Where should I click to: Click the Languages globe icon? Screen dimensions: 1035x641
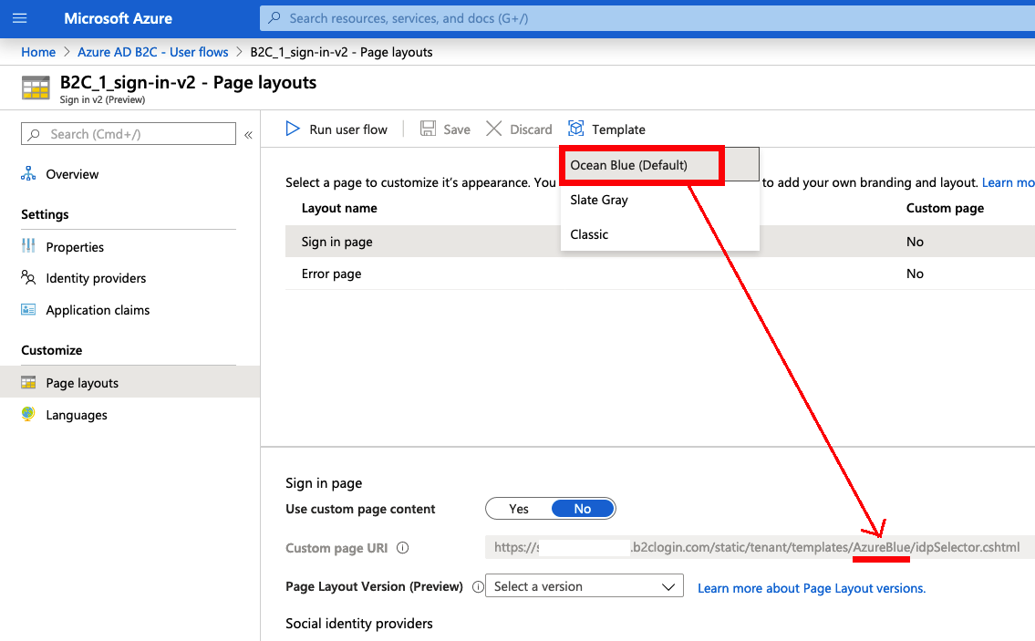pyautogui.click(x=28, y=414)
